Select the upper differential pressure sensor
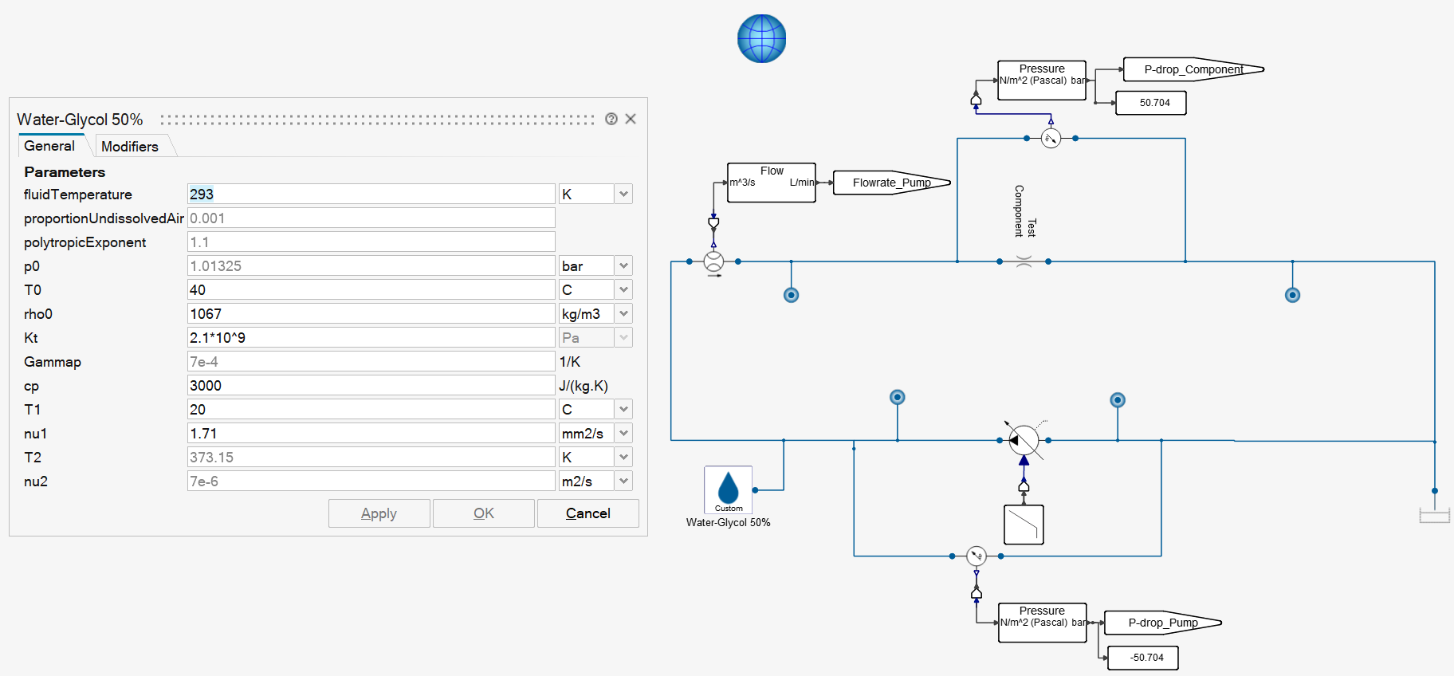Screen dimensions: 1454x676 coord(1051,139)
